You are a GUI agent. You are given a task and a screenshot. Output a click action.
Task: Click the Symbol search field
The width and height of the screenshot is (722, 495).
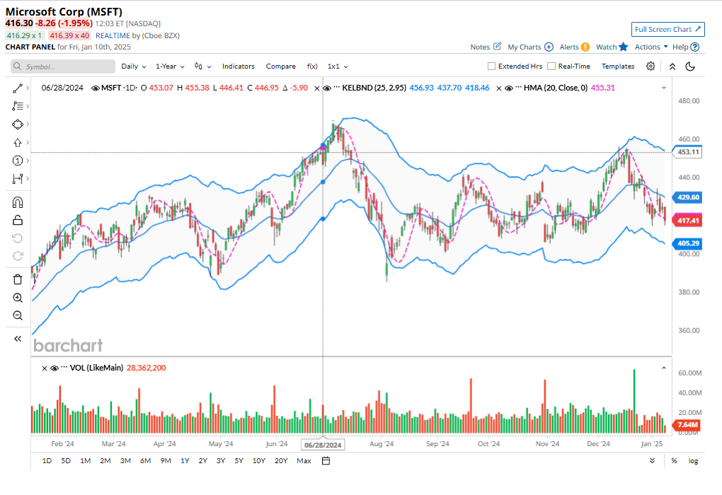(63, 66)
